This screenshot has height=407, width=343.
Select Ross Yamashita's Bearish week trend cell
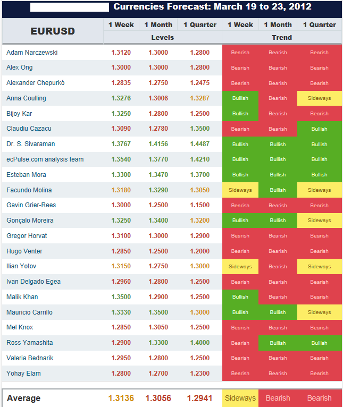click(240, 343)
